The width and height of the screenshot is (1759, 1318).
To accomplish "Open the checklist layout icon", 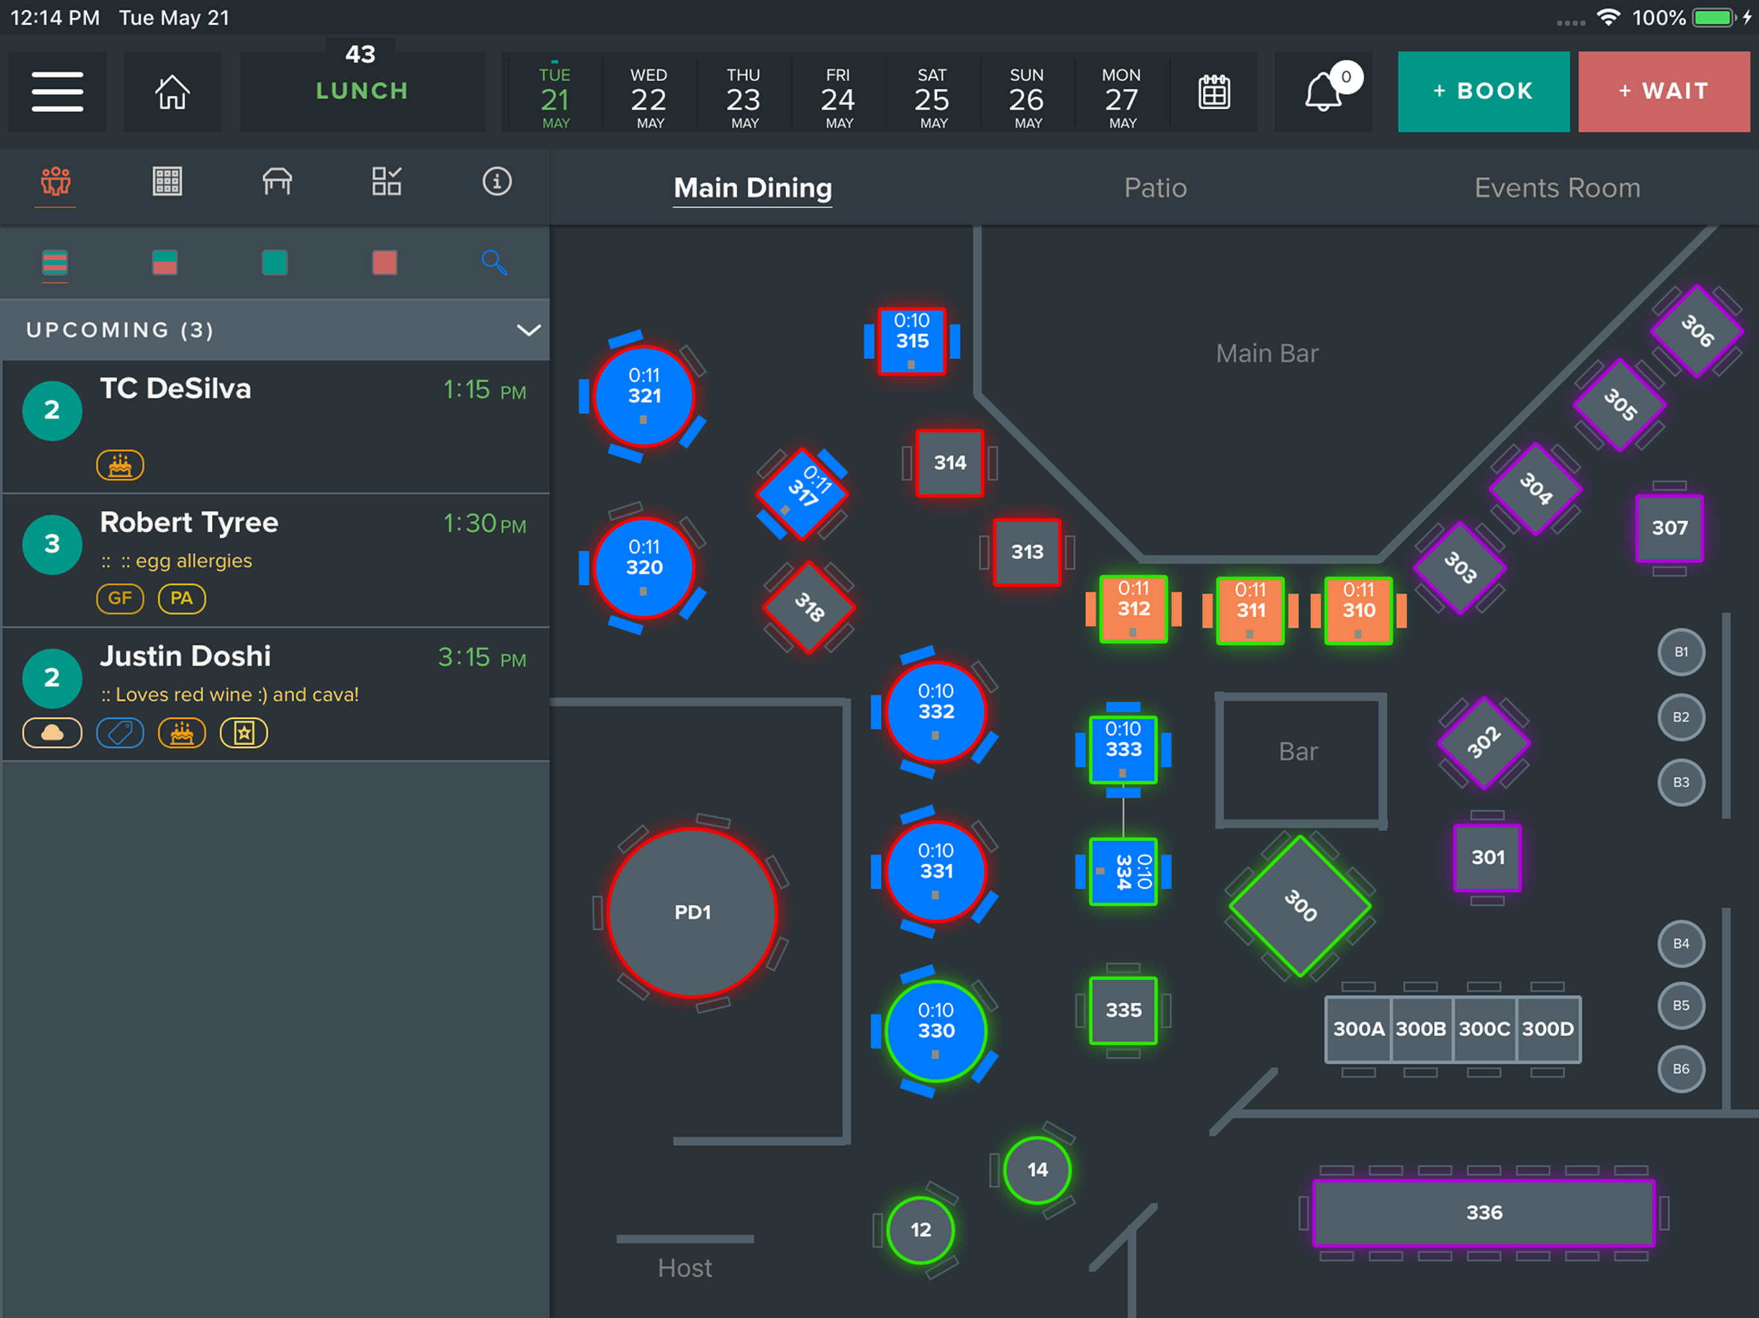I will point(386,182).
